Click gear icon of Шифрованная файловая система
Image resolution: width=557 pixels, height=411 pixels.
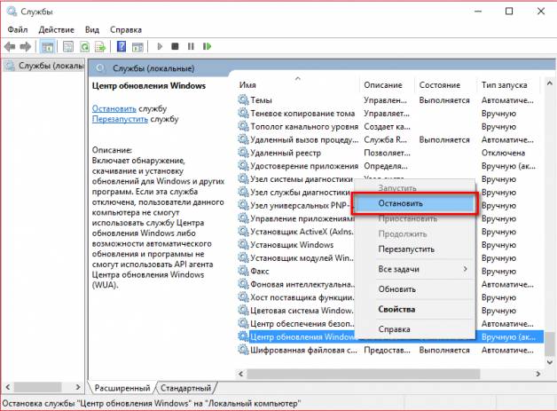coord(243,350)
